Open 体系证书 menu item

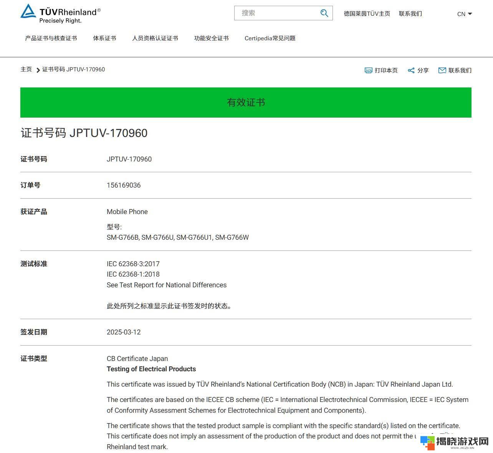pyautogui.click(x=104, y=38)
